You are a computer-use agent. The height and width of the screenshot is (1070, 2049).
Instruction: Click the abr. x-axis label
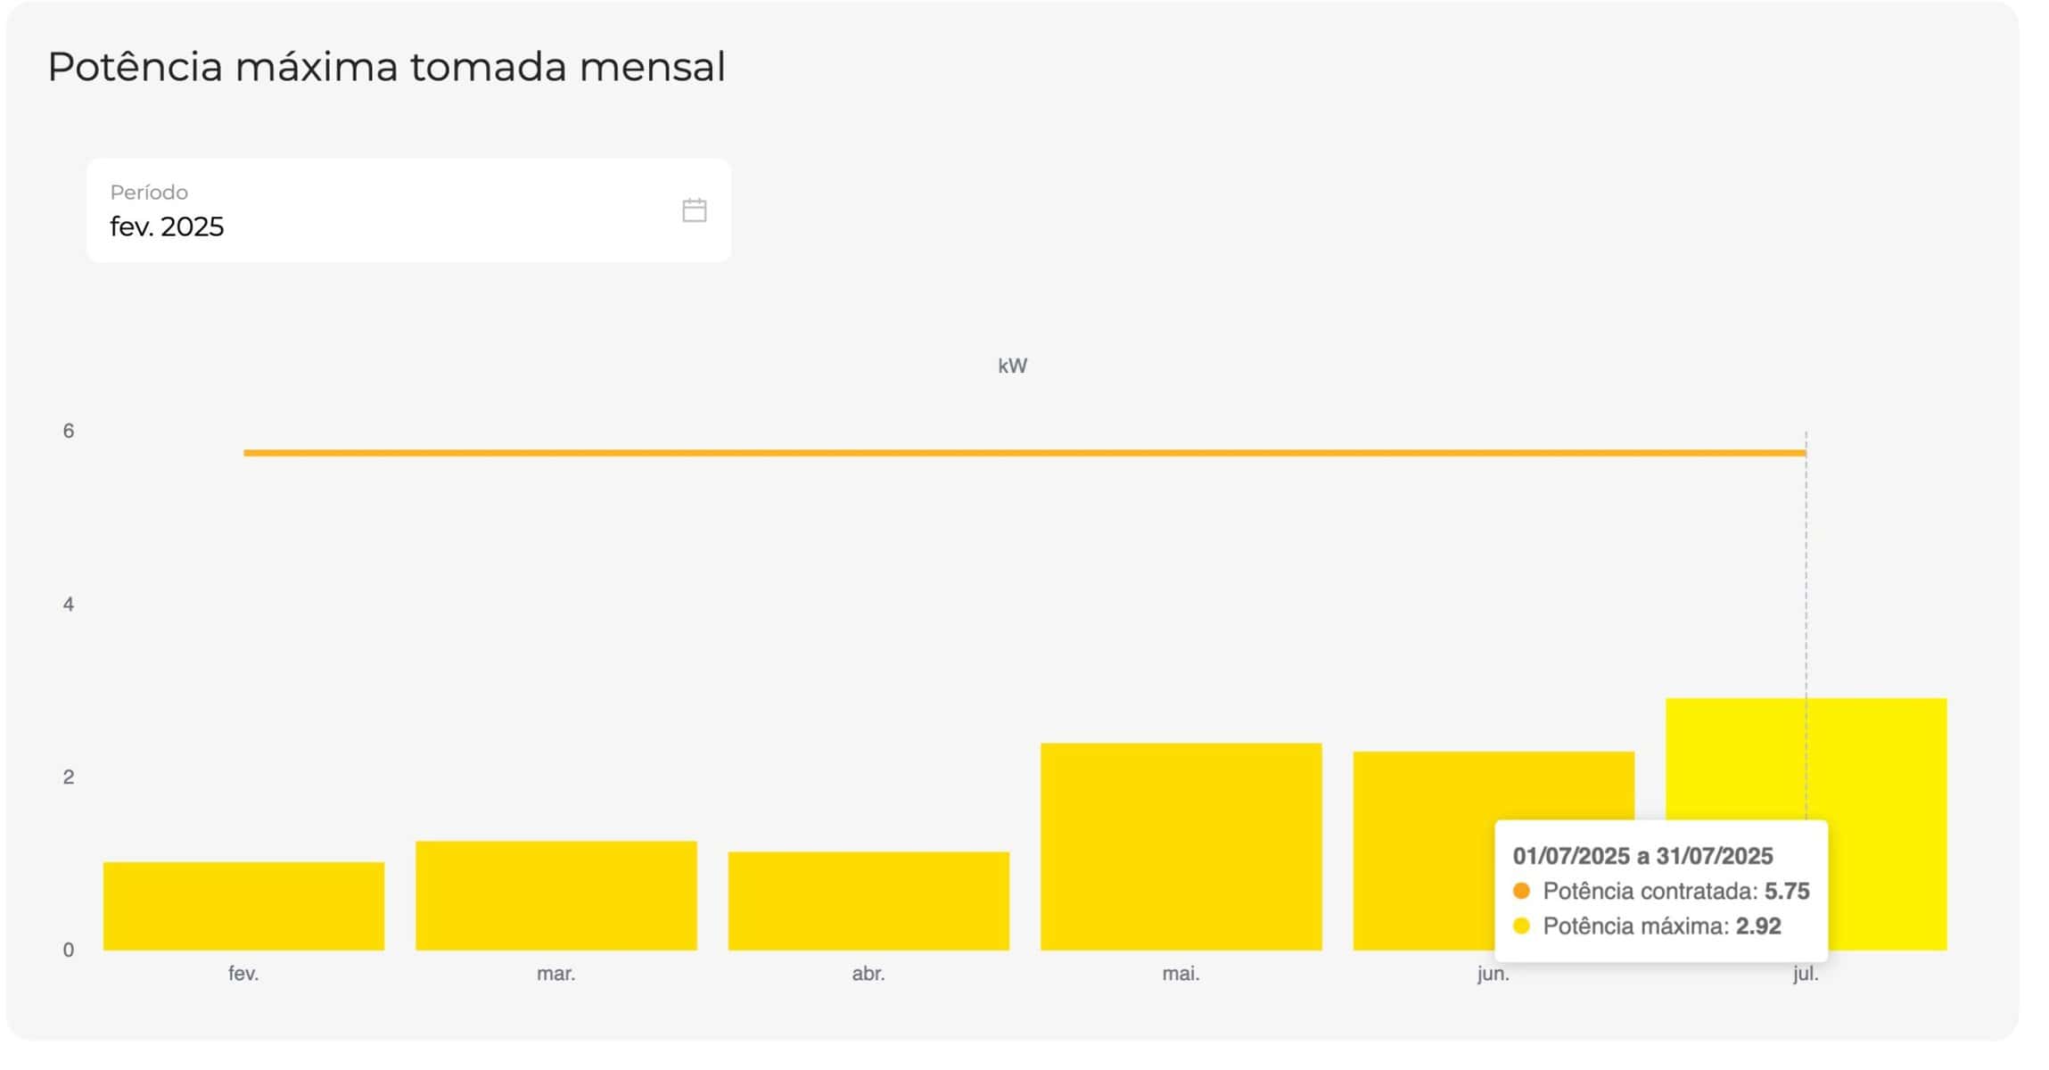[868, 974]
